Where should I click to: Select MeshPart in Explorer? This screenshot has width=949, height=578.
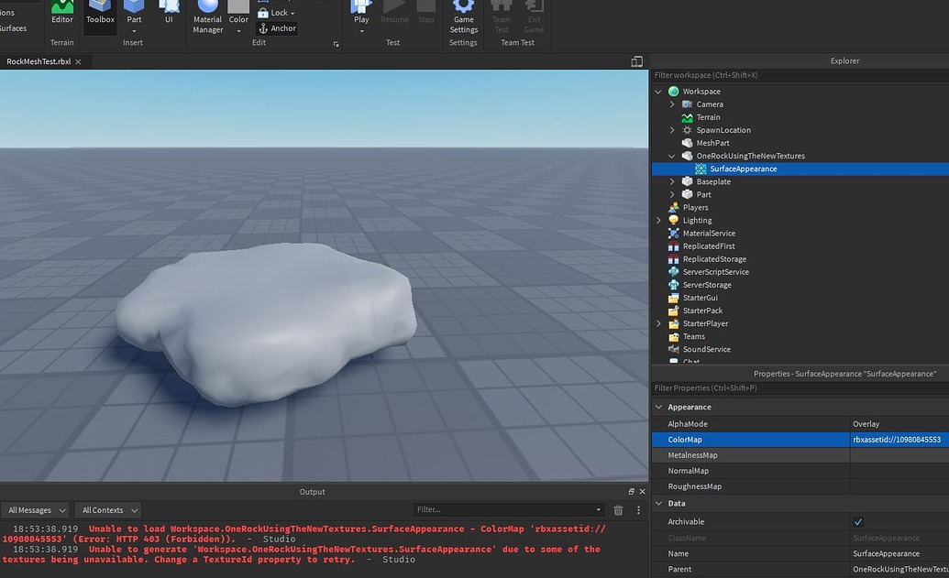tap(712, 143)
